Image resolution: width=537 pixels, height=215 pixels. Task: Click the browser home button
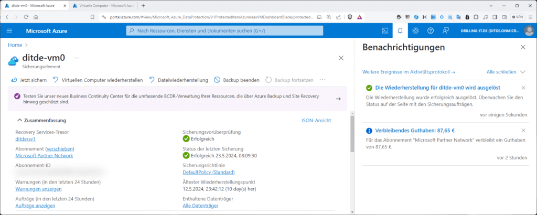coord(36,17)
